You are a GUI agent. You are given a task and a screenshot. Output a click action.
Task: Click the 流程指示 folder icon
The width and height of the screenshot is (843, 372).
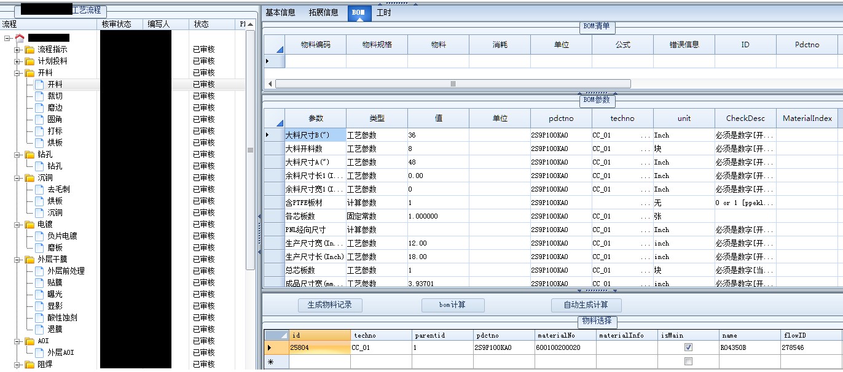[29, 50]
